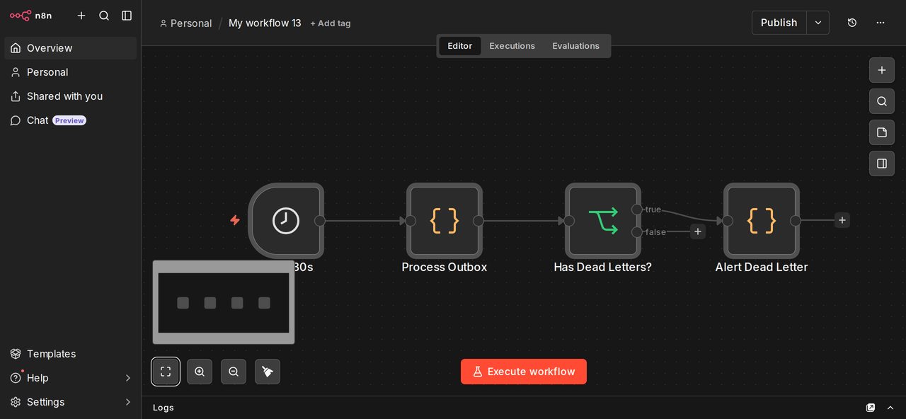
Task: Open Personal in the sidebar
Action: [x=70, y=72]
